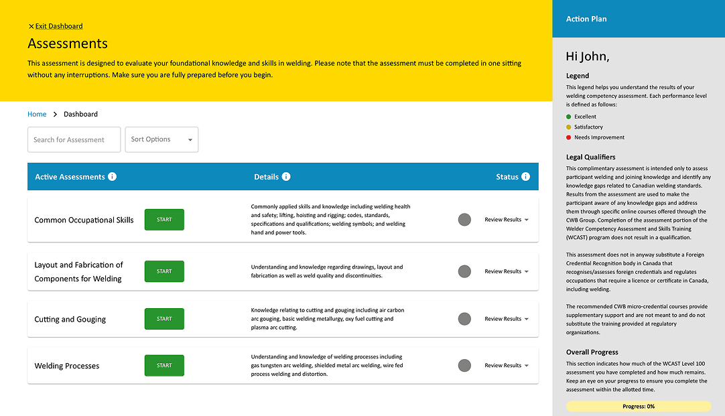This screenshot has height=416, width=725.
Task: Expand Review Results for Cutting and Gouging
Action: pos(507,319)
